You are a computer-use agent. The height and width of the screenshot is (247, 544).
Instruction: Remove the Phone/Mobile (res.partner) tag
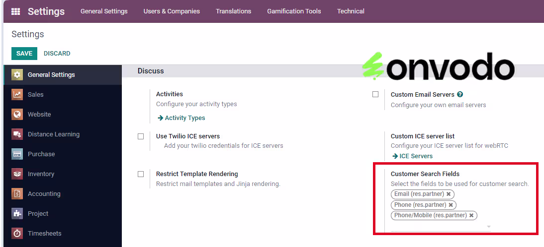471,215
